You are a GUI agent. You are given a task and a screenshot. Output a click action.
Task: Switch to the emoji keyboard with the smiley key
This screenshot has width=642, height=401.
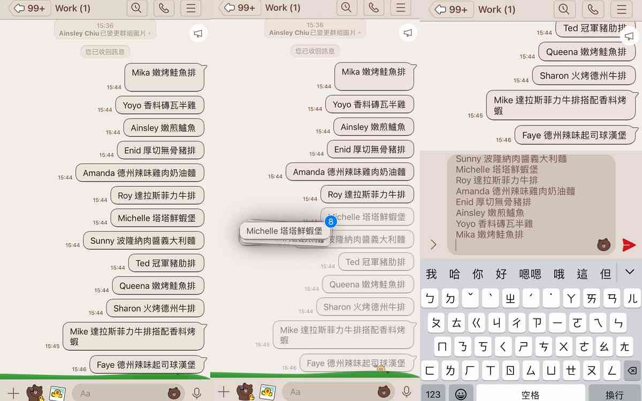click(461, 394)
